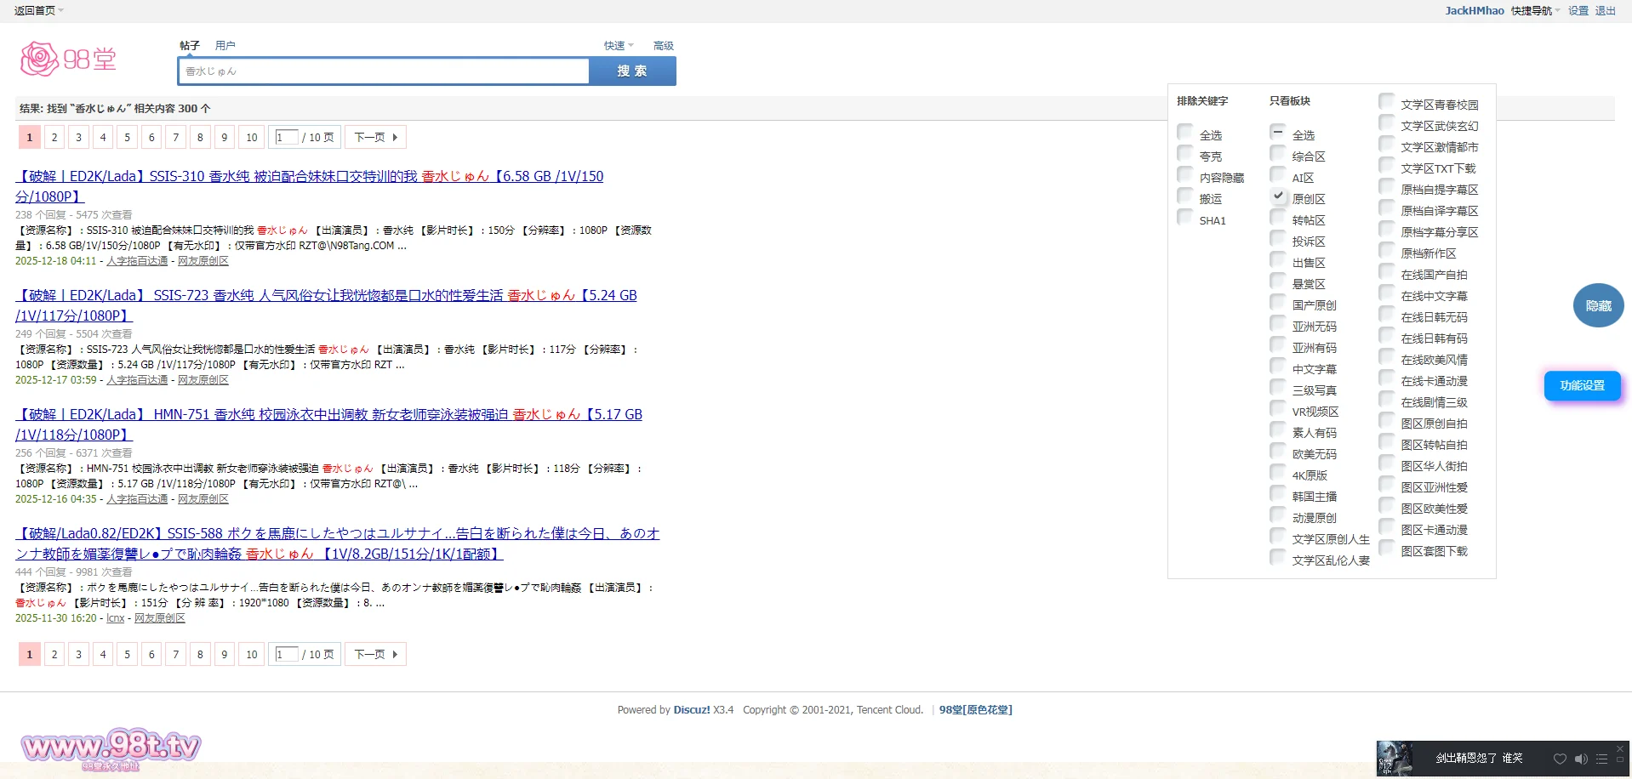Screen dimensions: 1632x779
Task: Open the 快捷导航 dropdown menu
Action: pos(1535,11)
